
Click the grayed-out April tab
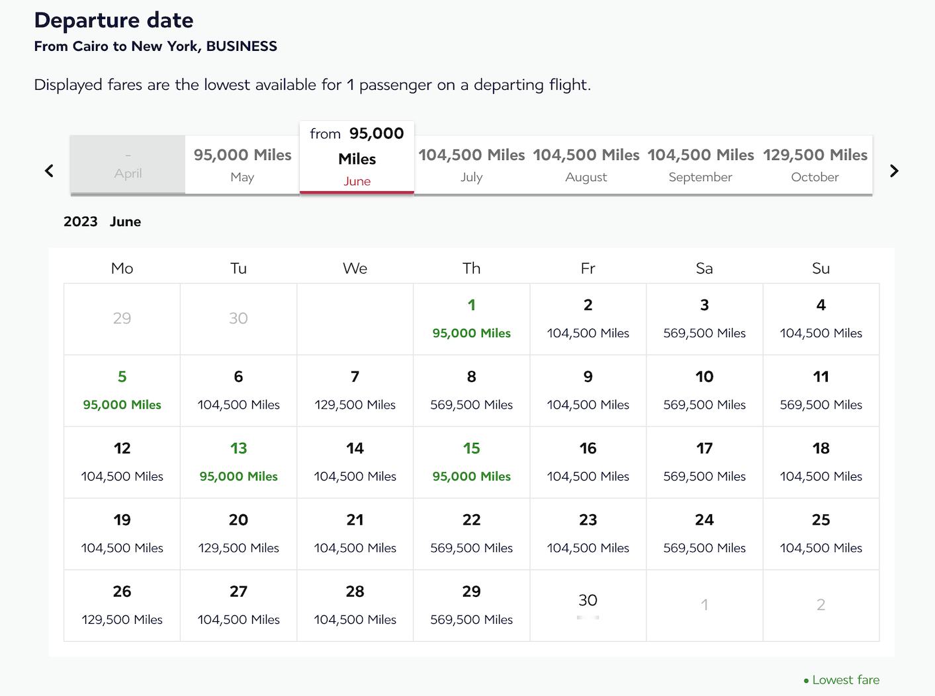(127, 164)
